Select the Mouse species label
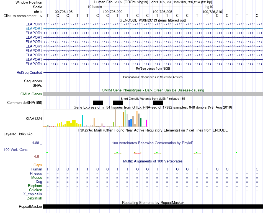Screen dimensions: 263x213 click(x=37, y=178)
